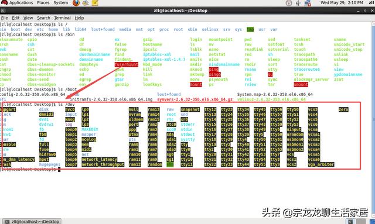Launch Firefox from the top panel
This screenshot has width=375, height=224.
coord(76,3)
